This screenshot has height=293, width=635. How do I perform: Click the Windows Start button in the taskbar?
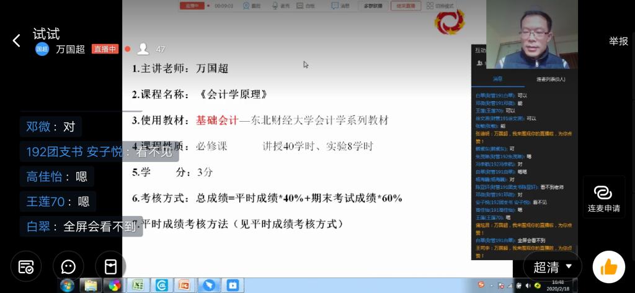(67, 286)
